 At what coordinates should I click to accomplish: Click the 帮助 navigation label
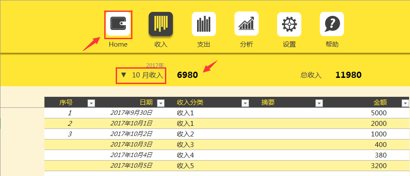tap(332, 44)
